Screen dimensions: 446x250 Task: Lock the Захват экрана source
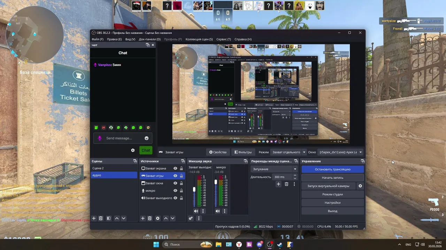point(181,168)
